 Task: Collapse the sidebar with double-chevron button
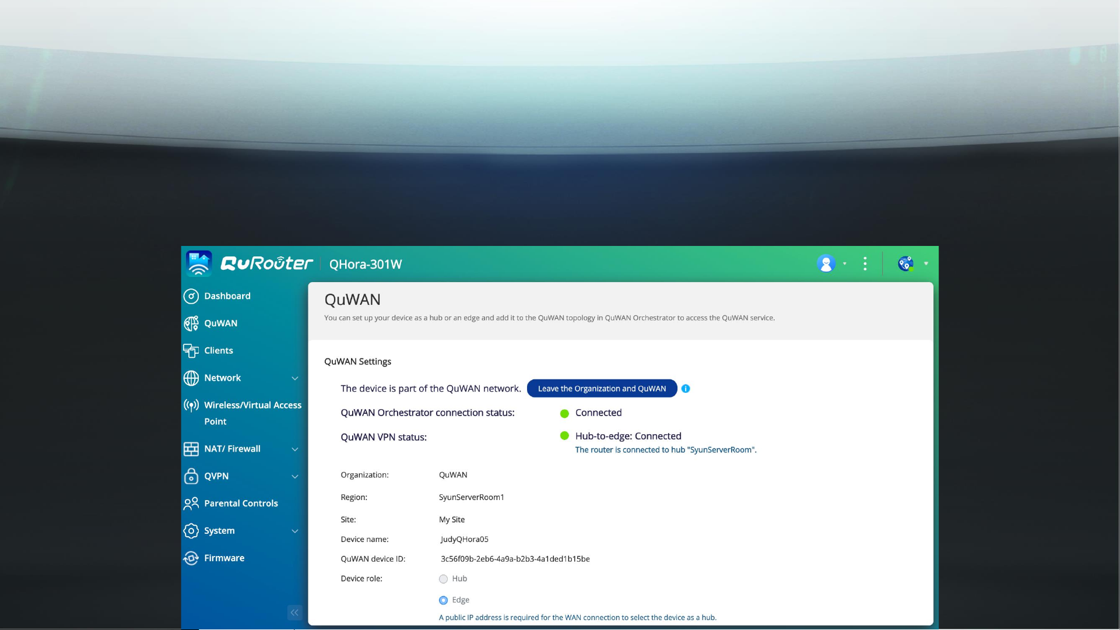(x=294, y=613)
